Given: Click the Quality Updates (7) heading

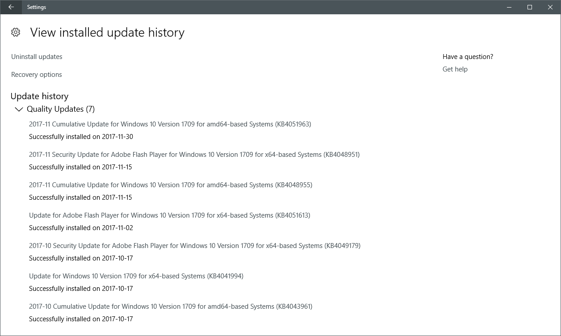Looking at the screenshot, I should [x=61, y=109].
